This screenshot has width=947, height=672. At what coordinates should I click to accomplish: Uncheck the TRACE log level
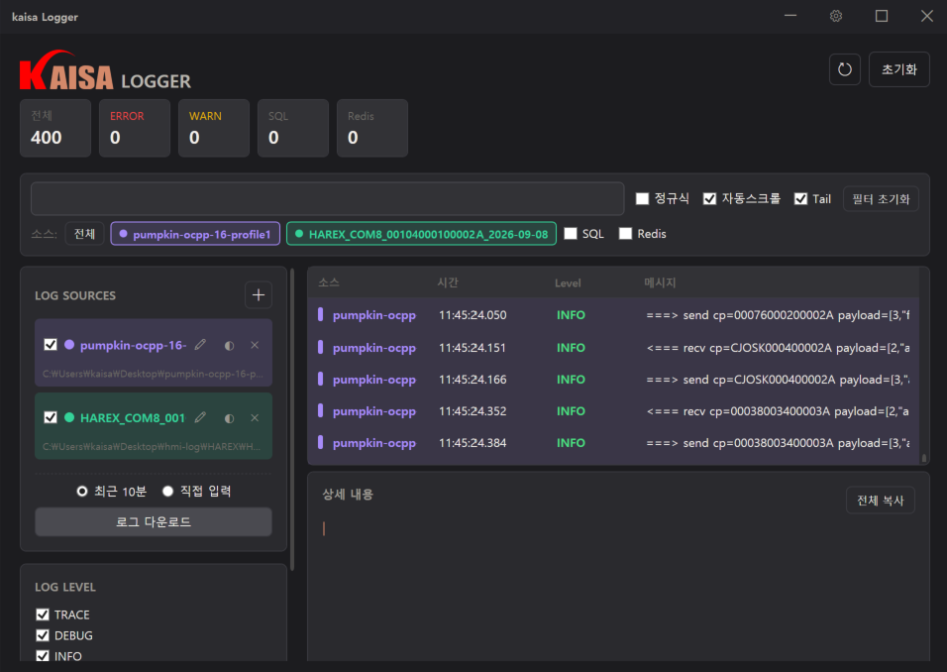[x=43, y=615]
